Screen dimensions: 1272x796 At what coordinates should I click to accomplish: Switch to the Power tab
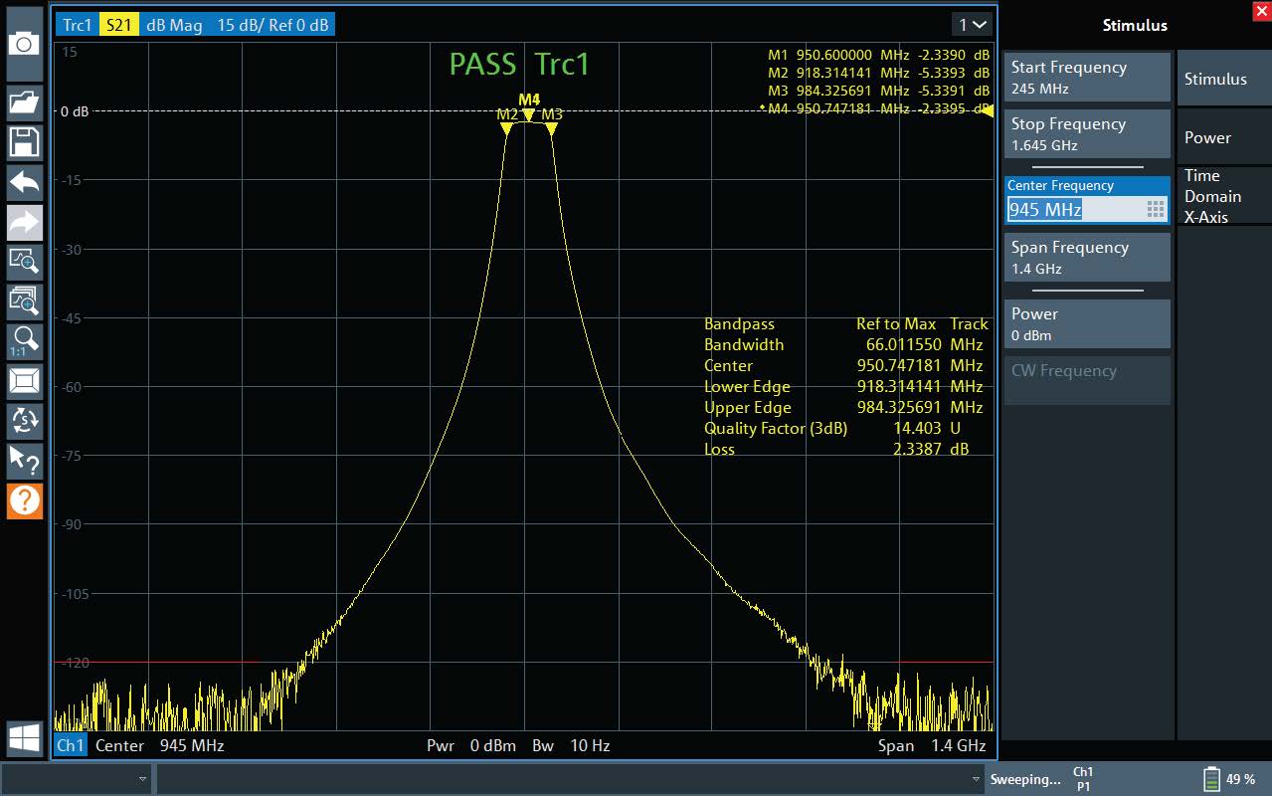coord(1207,137)
